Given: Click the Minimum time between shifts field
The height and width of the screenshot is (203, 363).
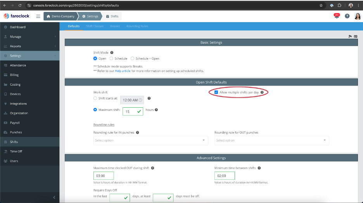Looking at the screenshot, I should point(225,176).
